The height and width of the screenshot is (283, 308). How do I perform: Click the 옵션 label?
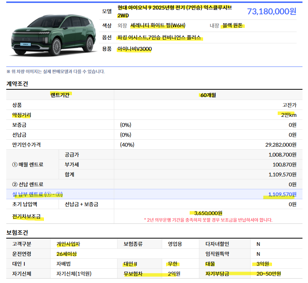pyautogui.click(x=107, y=37)
